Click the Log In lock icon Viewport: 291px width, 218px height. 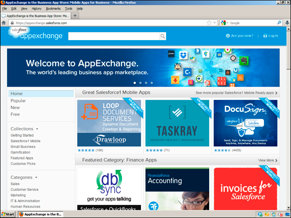coord(265,36)
